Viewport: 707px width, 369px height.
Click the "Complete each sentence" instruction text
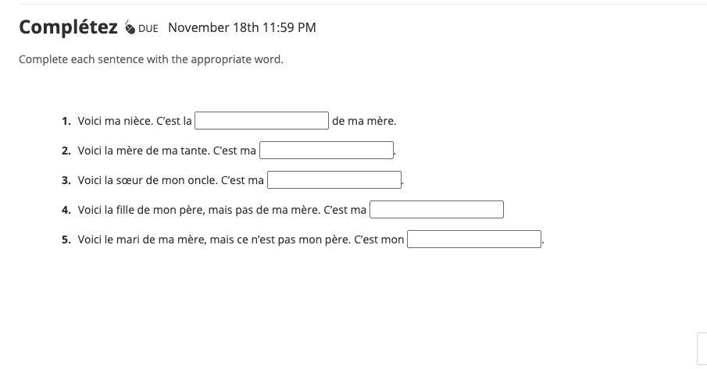pos(151,59)
